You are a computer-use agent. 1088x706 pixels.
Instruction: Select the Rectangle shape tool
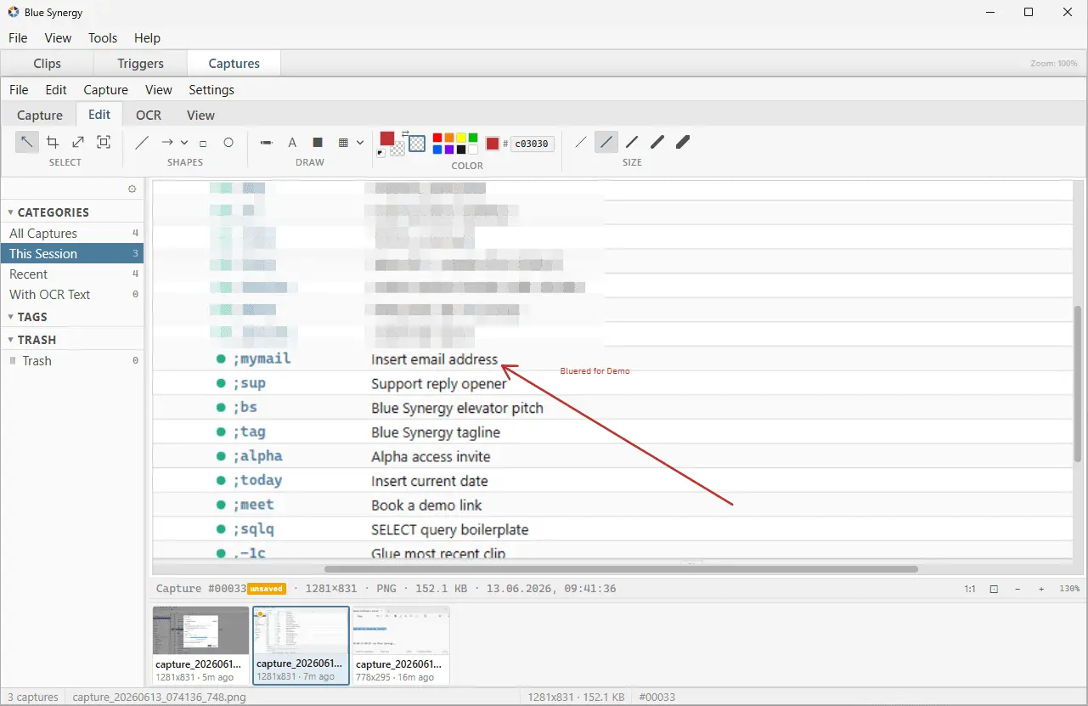pyautogui.click(x=203, y=144)
